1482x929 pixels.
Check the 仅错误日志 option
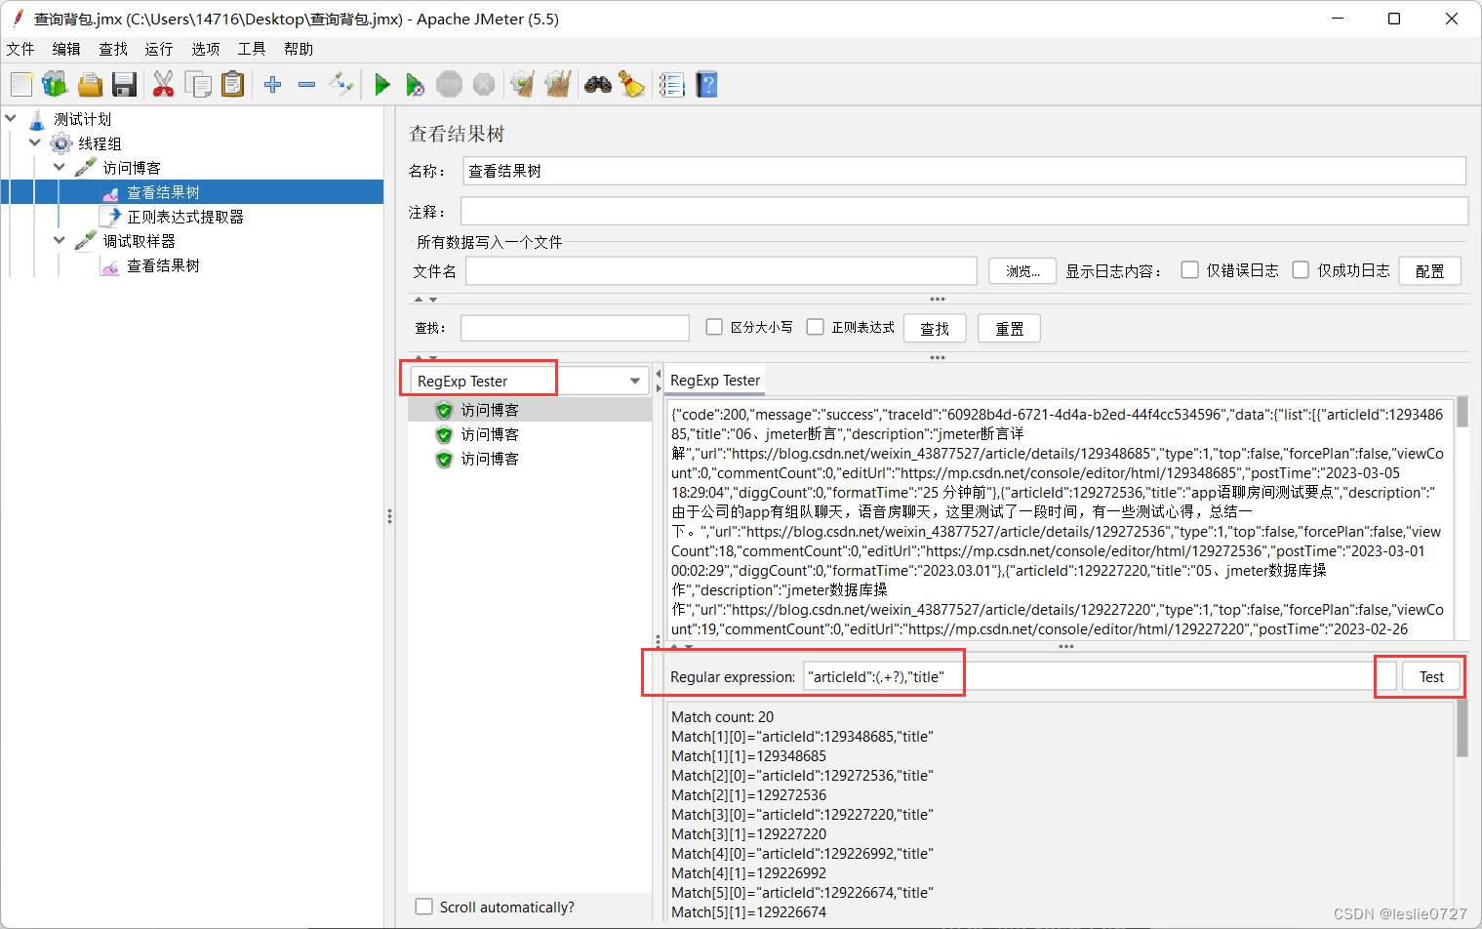[x=1189, y=270]
